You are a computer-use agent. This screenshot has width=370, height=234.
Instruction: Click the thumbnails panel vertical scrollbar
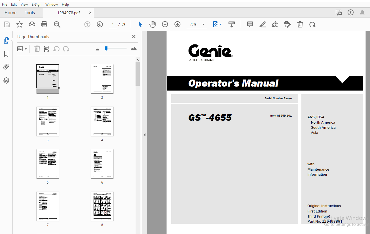(x=138, y=74)
